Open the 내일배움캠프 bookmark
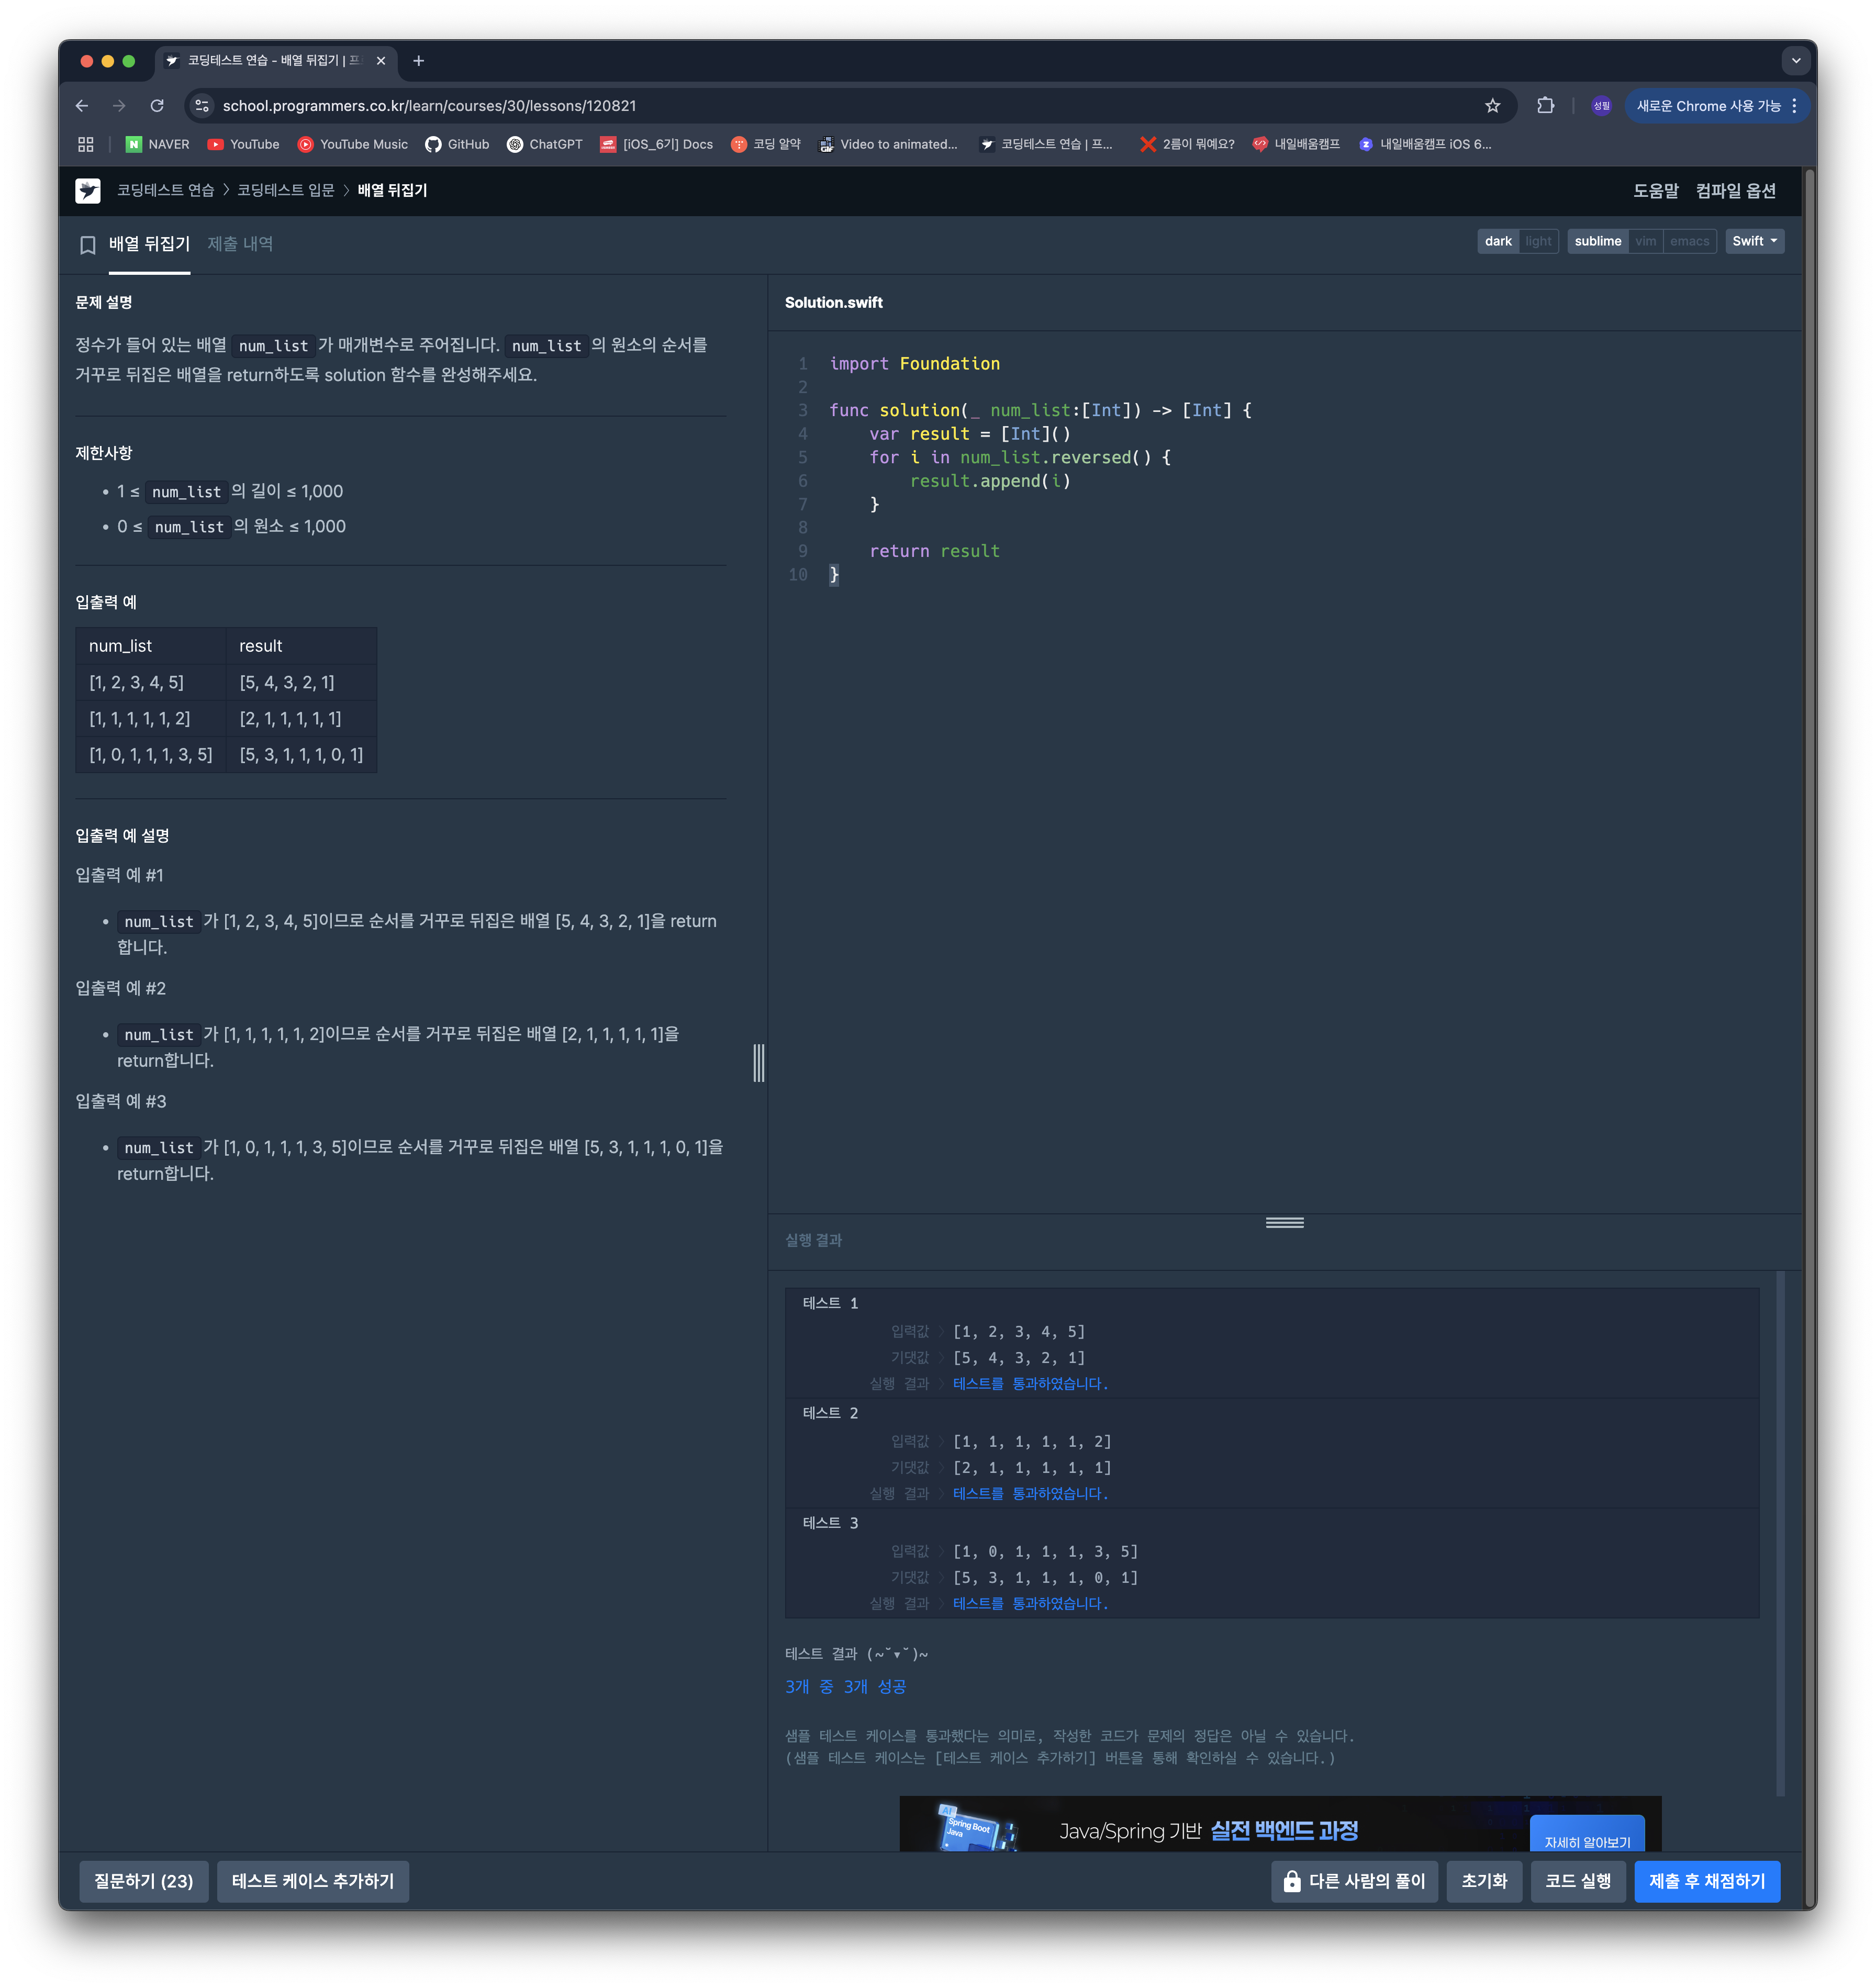1876x1988 pixels. (1296, 144)
